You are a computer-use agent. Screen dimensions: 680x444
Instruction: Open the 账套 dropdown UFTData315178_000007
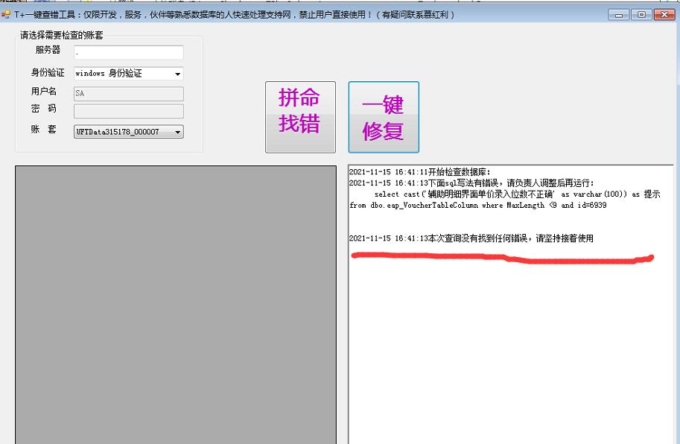coord(128,131)
